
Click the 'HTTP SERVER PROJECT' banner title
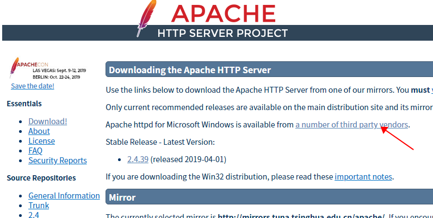click(x=222, y=33)
